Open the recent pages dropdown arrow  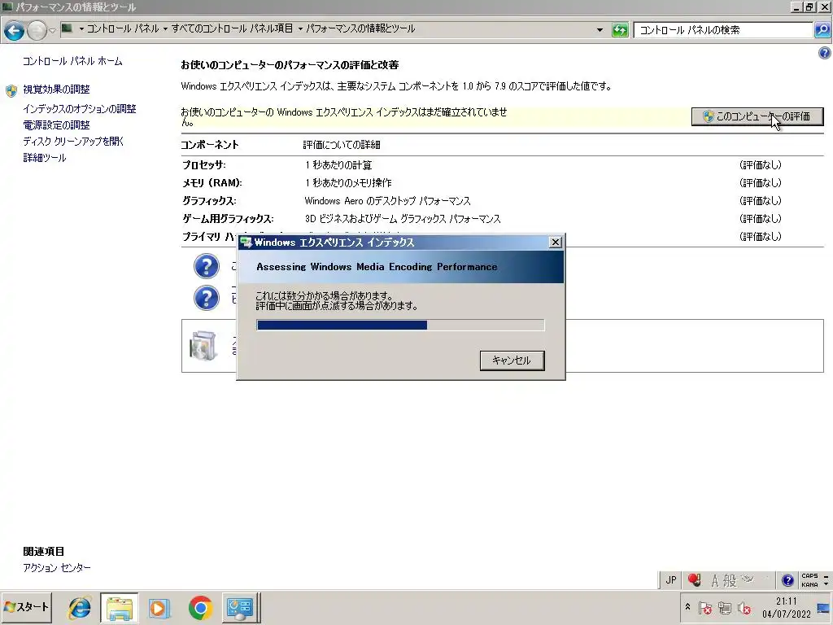click(52, 31)
